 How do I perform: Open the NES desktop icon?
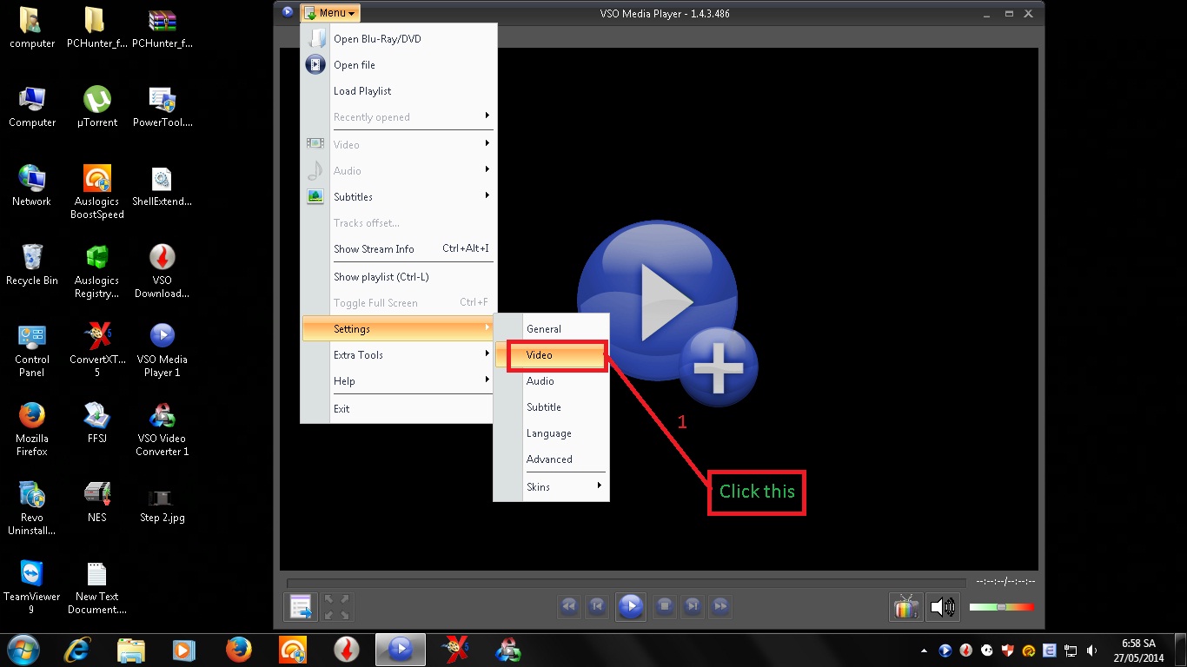(97, 501)
